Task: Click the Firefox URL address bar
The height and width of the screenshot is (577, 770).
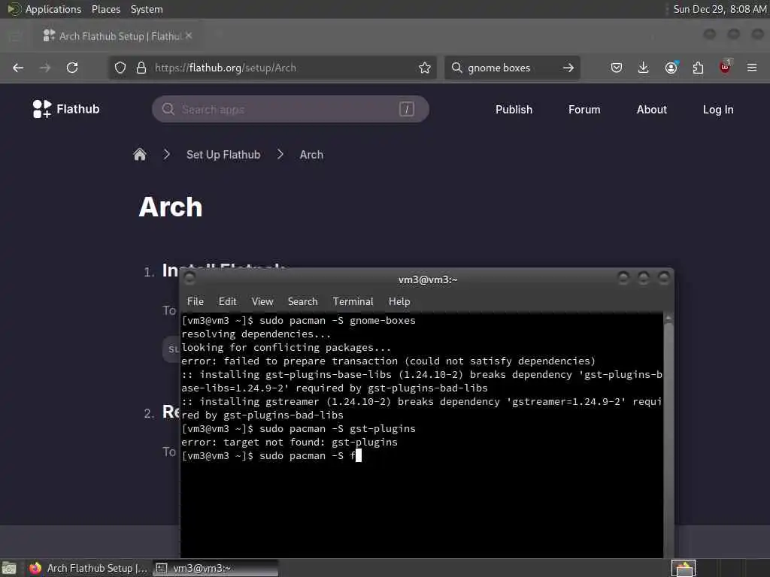Action: click(273, 68)
